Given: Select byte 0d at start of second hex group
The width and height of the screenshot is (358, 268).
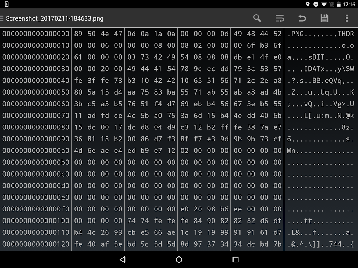Looking at the screenshot, I should click(131, 34).
